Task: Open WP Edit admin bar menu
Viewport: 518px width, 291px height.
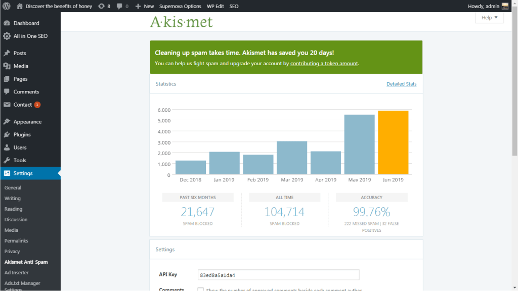Action: tap(215, 6)
